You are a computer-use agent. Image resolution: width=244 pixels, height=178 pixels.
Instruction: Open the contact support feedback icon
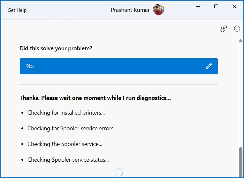pyautogui.click(x=224, y=29)
